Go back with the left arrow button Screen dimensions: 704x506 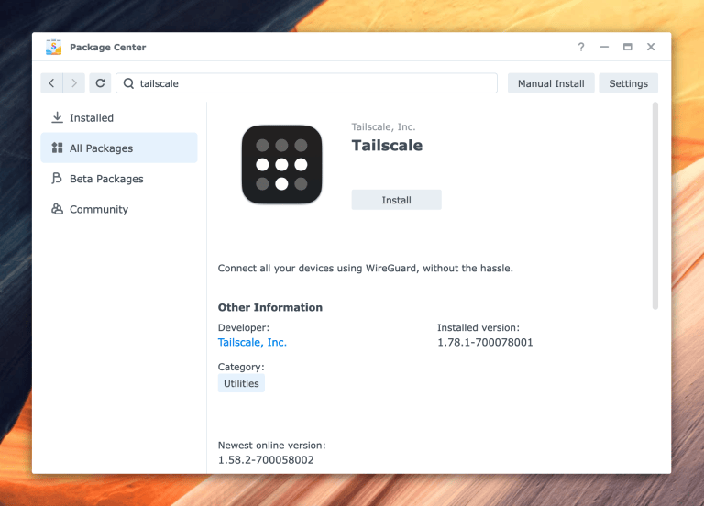point(51,83)
